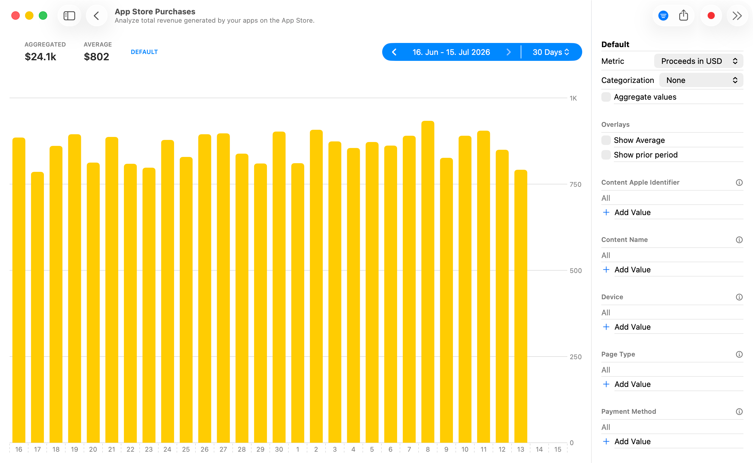
Task: Enable the Show Average overlay
Action: [606, 140]
